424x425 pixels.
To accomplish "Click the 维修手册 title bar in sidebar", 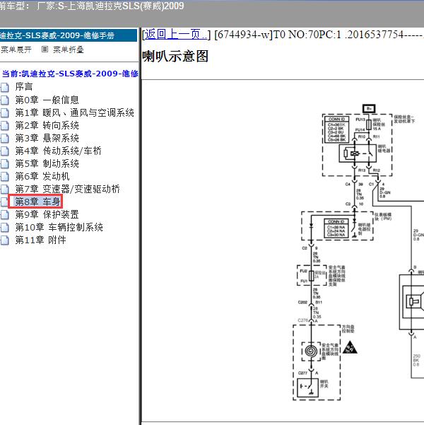I will click(69, 35).
